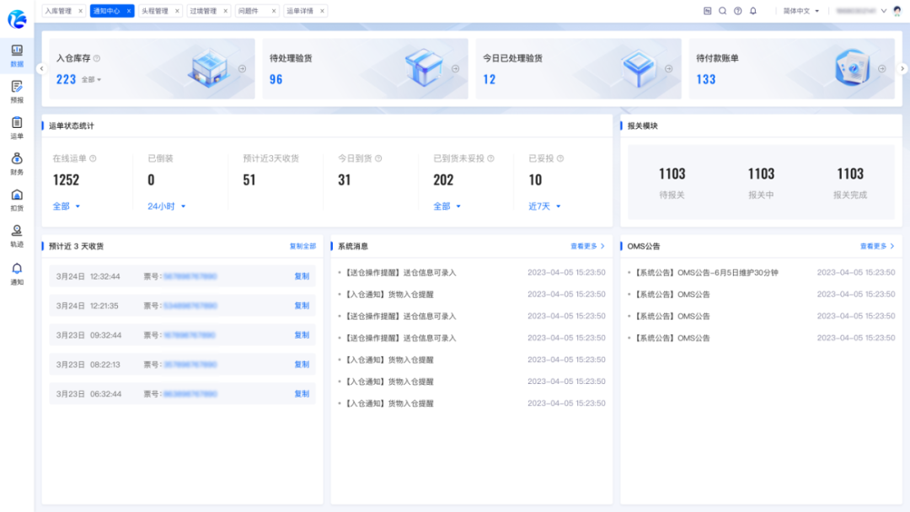Viewport: 910px width, 512px height.
Task: Click arrow icon on 今日已处理验货 card
Action: pos(668,68)
